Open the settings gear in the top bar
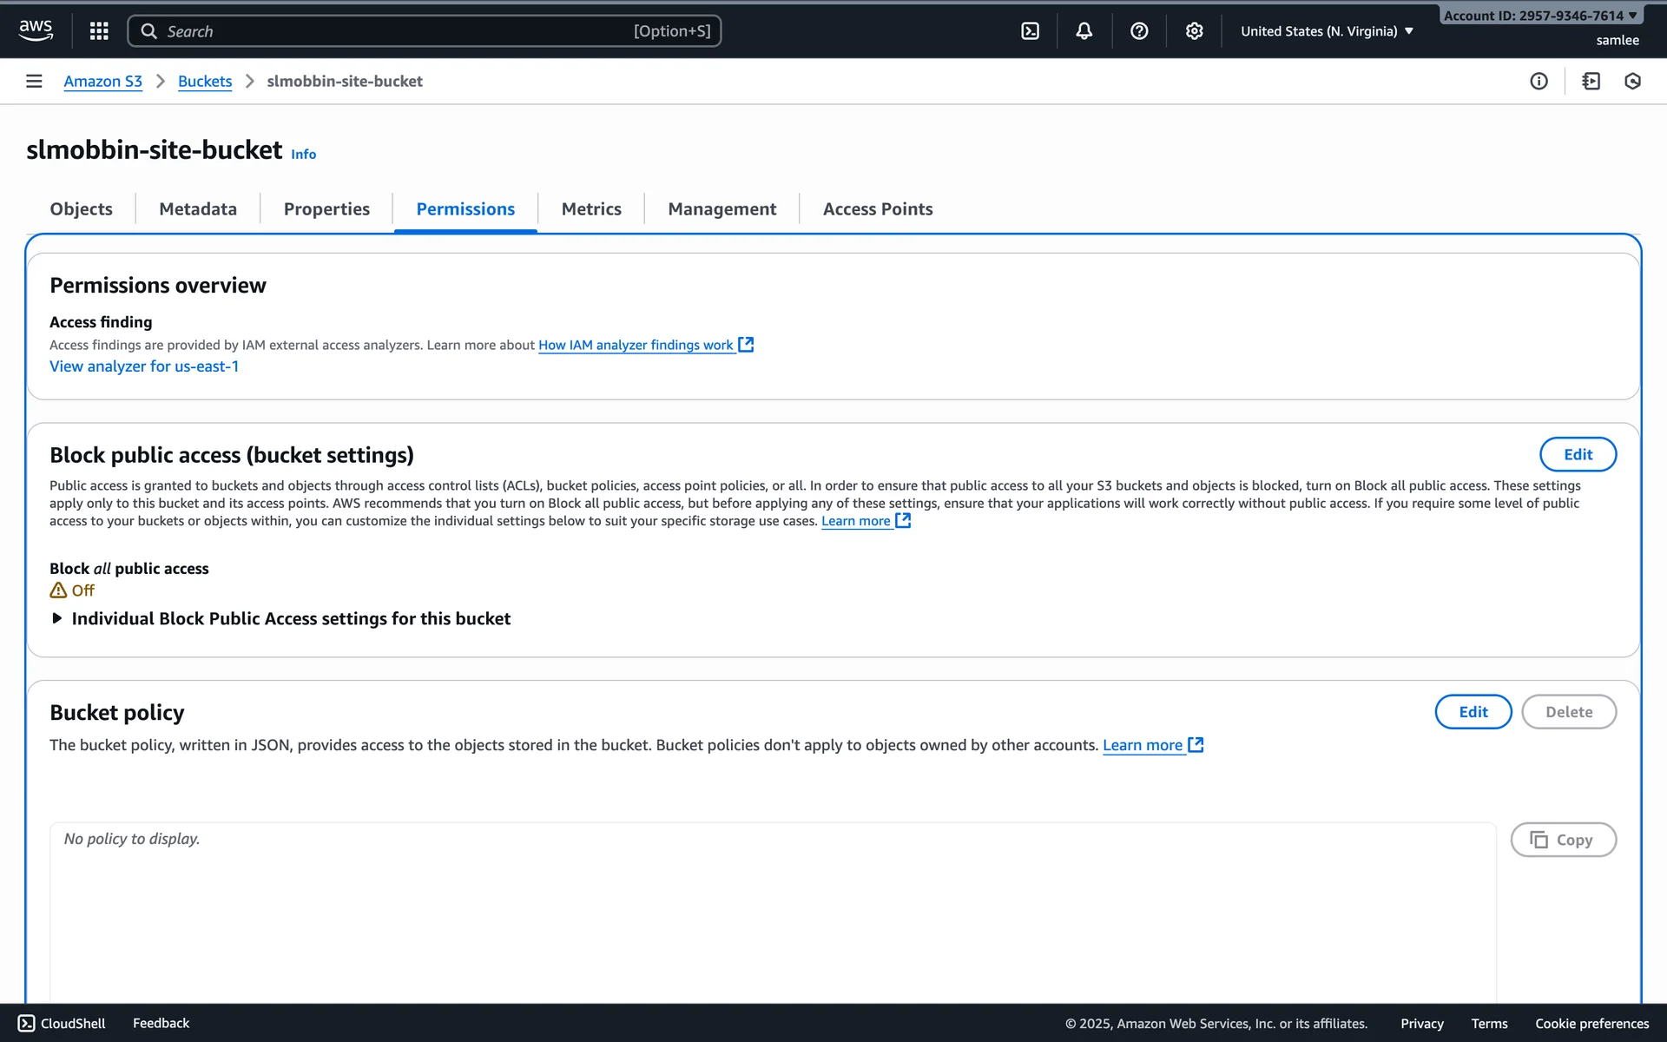 point(1194,31)
